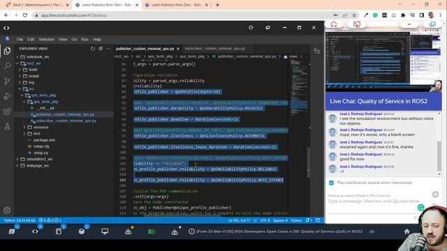This screenshot has height=251, width=447.
Task: Click the home icon in bottom dock
Action: (406, 231)
